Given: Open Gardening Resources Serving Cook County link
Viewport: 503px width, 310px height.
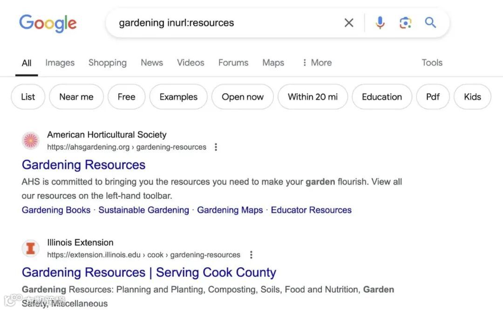Looking at the screenshot, I should tap(149, 272).
